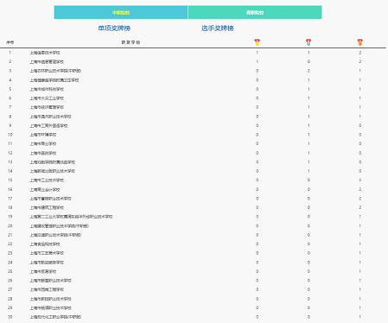This screenshot has width=388, height=323.
Task: Select 上海市贸易学校 in row 25
Action: (43, 271)
